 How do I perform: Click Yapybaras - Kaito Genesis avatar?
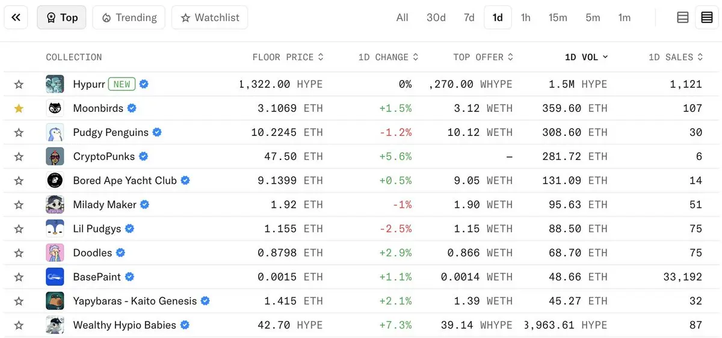[x=55, y=301]
